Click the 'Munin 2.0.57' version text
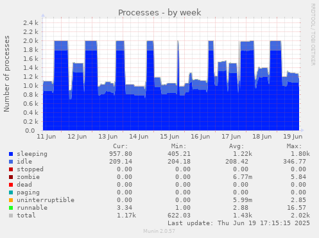Image resolution: width=319 pixels, height=238 pixels. tap(159, 231)
